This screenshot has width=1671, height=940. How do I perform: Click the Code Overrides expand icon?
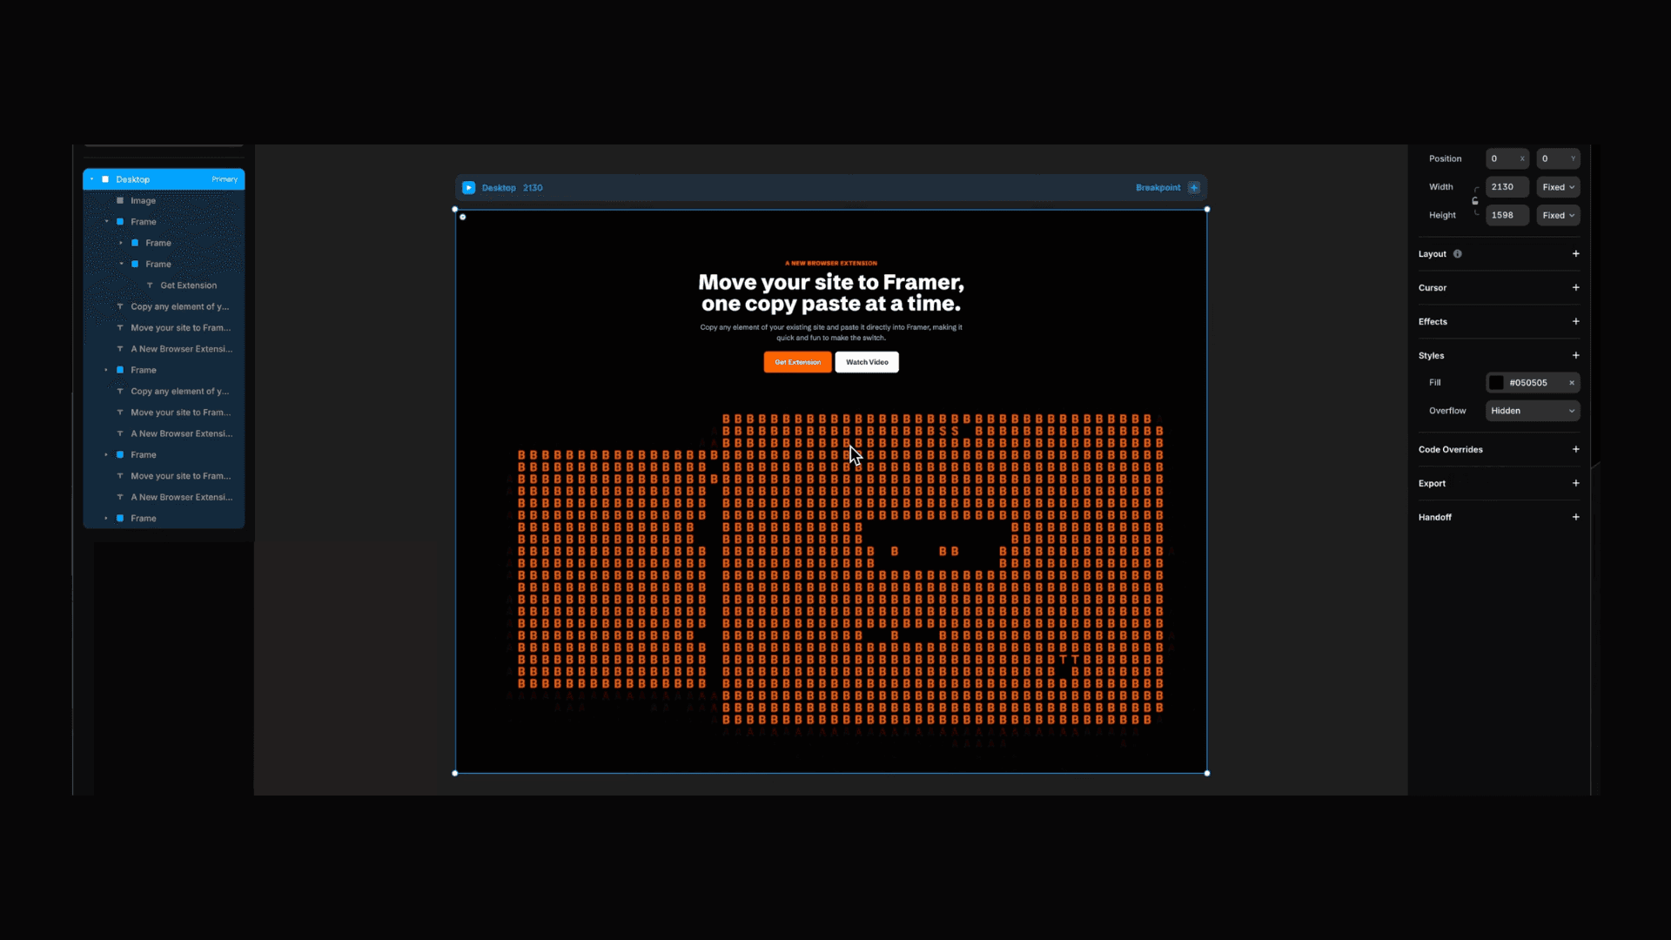coord(1576,449)
